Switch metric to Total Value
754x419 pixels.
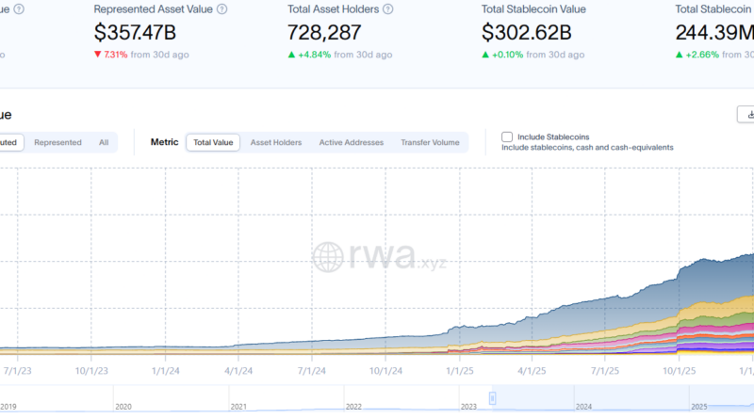(x=213, y=143)
